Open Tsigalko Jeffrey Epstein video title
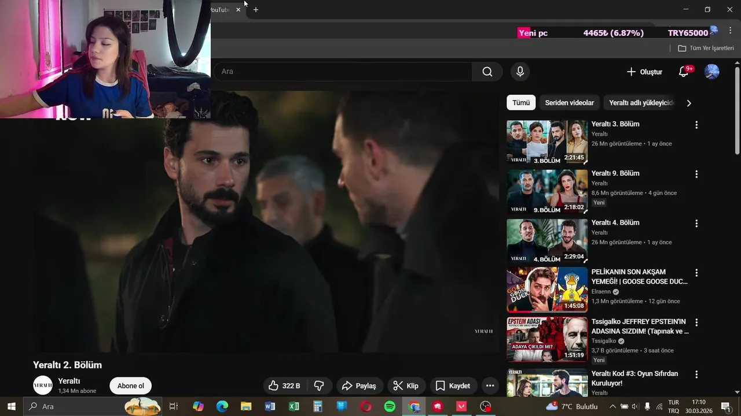This screenshot has height=416, width=741. click(640, 326)
